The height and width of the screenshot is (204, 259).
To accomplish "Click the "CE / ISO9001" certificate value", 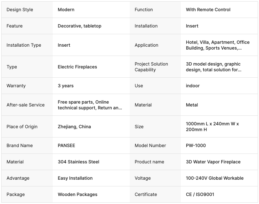I will pos(200,194).
